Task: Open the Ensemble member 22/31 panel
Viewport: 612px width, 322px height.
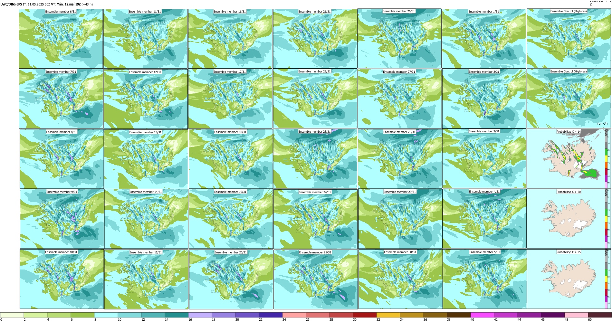Action: 315,99
